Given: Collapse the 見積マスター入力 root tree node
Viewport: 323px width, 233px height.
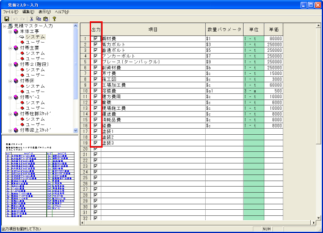Looking at the screenshot, I should [4, 26].
